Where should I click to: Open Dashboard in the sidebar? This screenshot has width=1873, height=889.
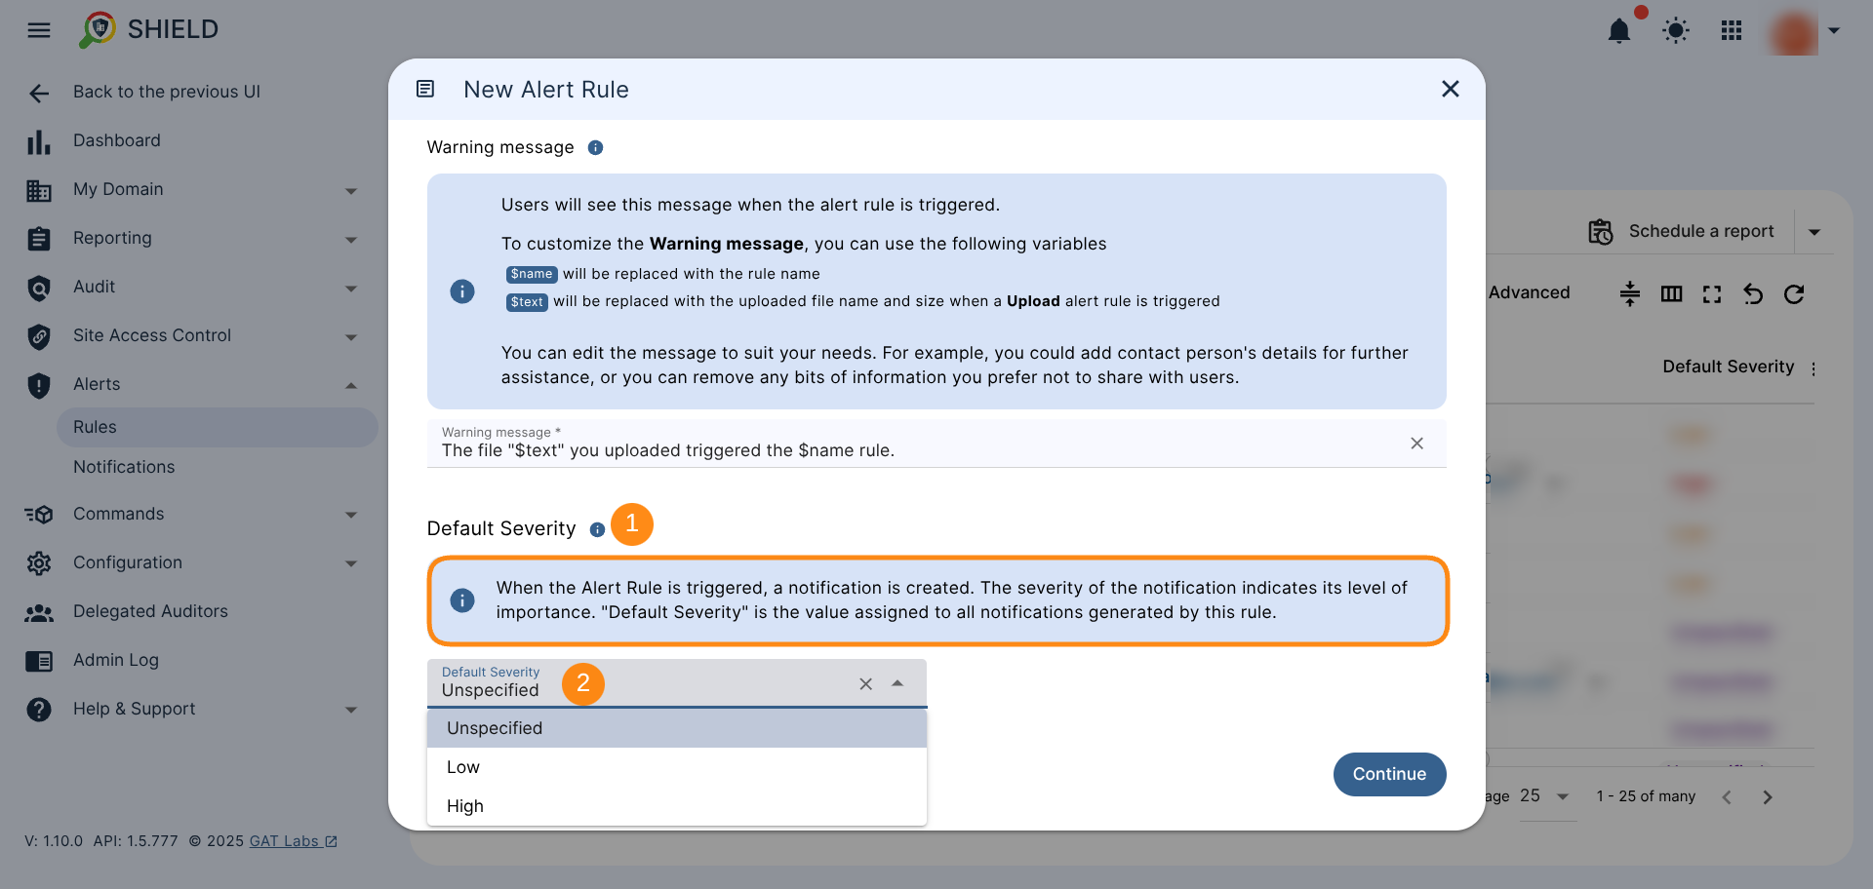click(117, 140)
